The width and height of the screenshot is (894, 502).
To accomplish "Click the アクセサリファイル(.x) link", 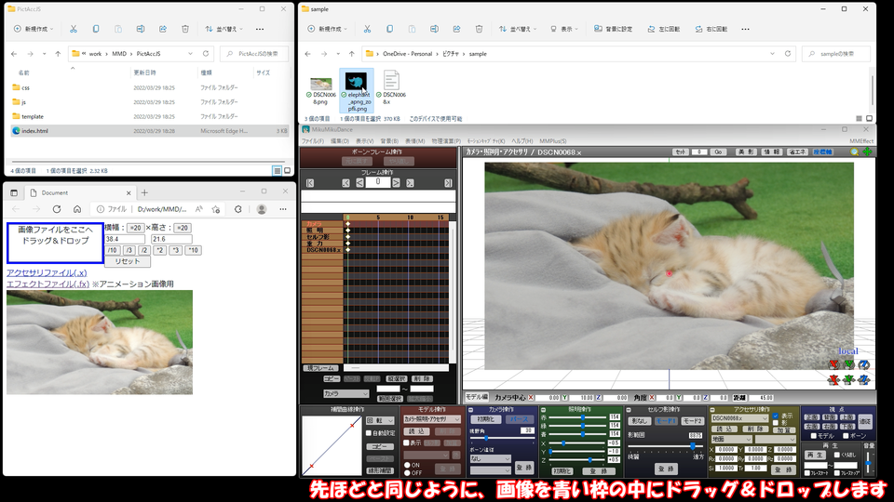I will (47, 272).
